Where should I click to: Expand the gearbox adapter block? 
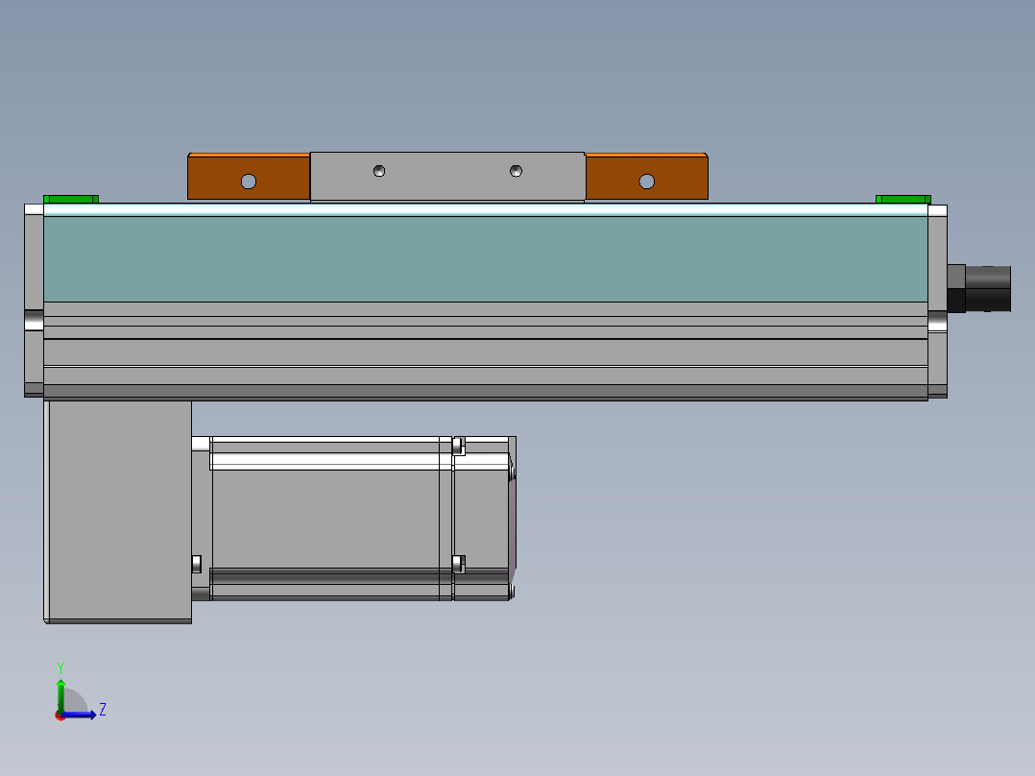click(x=115, y=509)
